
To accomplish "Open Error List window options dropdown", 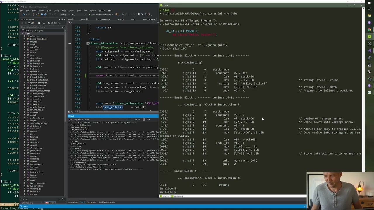I will 59,199.
